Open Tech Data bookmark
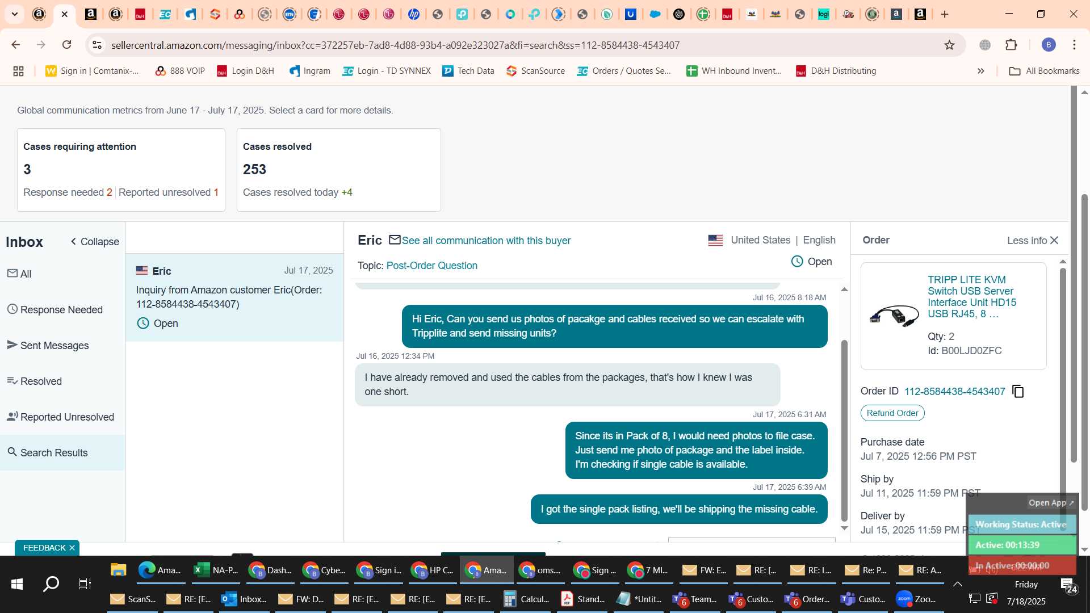 (x=468, y=71)
